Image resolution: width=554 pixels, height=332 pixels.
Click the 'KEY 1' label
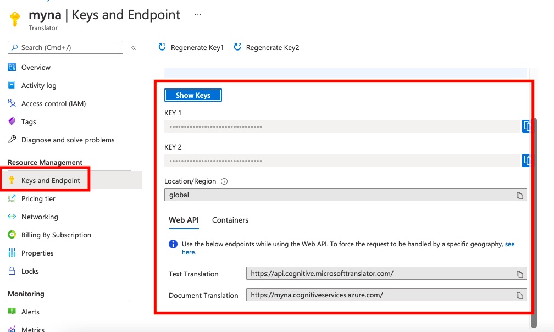173,113
